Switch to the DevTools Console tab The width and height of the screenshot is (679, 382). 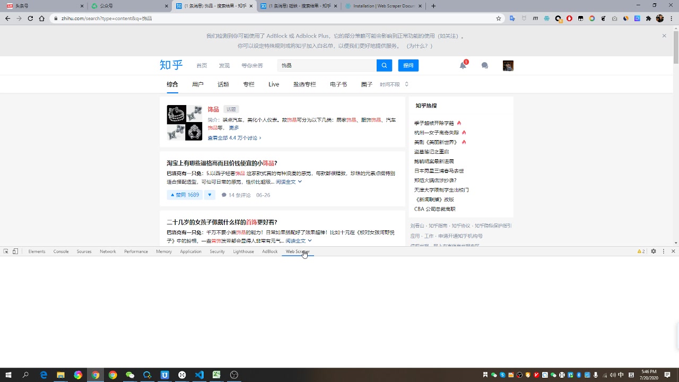point(61,251)
